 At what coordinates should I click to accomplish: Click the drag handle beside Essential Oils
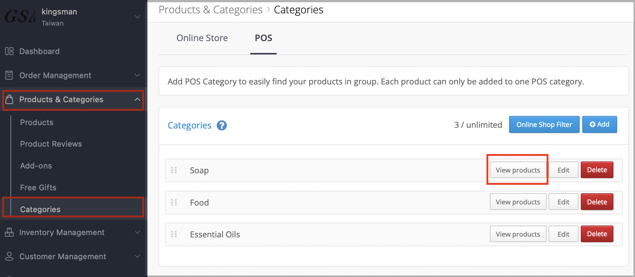[174, 234]
